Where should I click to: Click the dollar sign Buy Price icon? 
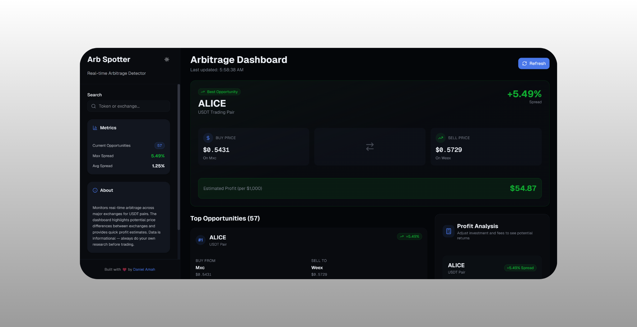208,138
